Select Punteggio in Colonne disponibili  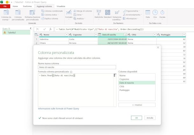137,90
